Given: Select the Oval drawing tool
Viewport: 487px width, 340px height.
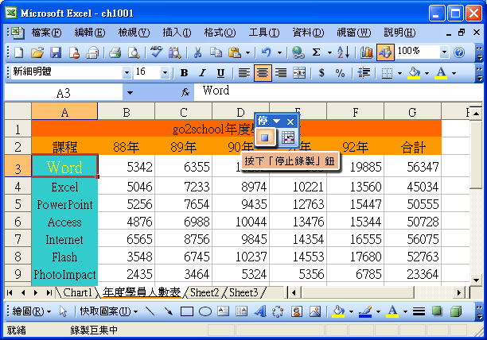Looking at the screenshot, I should [x=205, y=311].
